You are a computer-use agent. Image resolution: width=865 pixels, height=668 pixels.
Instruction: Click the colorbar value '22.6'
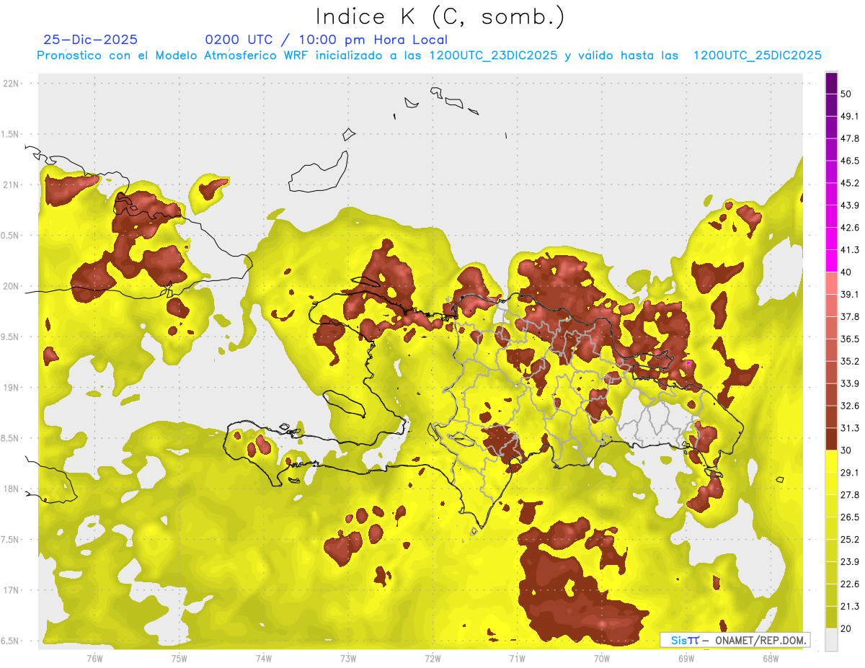click(850, 584)
